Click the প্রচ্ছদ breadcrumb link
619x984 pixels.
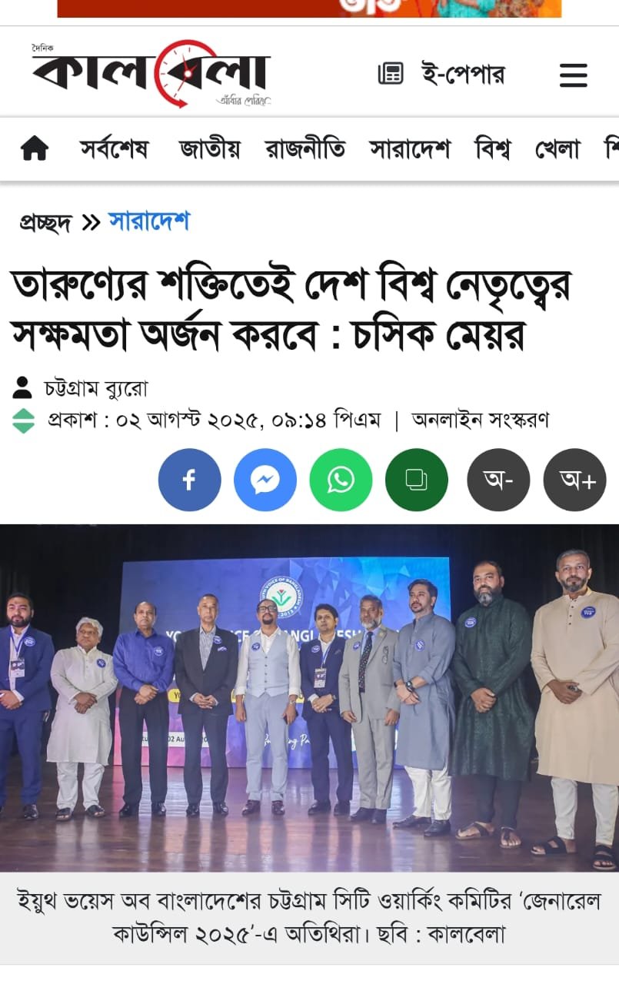(x=45, y=222)
